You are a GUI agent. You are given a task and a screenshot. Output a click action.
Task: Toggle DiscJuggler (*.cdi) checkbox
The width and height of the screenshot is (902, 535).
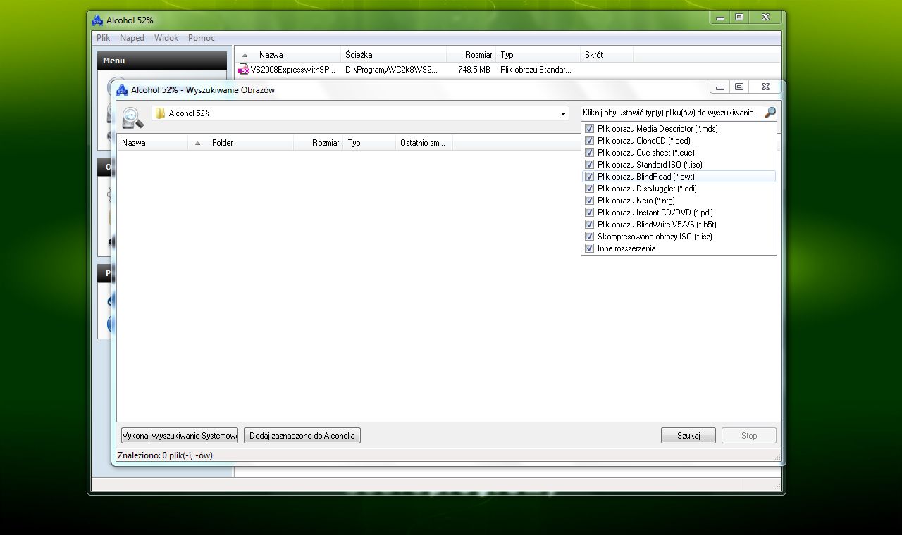click(590, 189)
